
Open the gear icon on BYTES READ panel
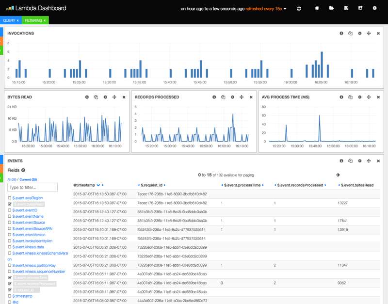(105, 97)
